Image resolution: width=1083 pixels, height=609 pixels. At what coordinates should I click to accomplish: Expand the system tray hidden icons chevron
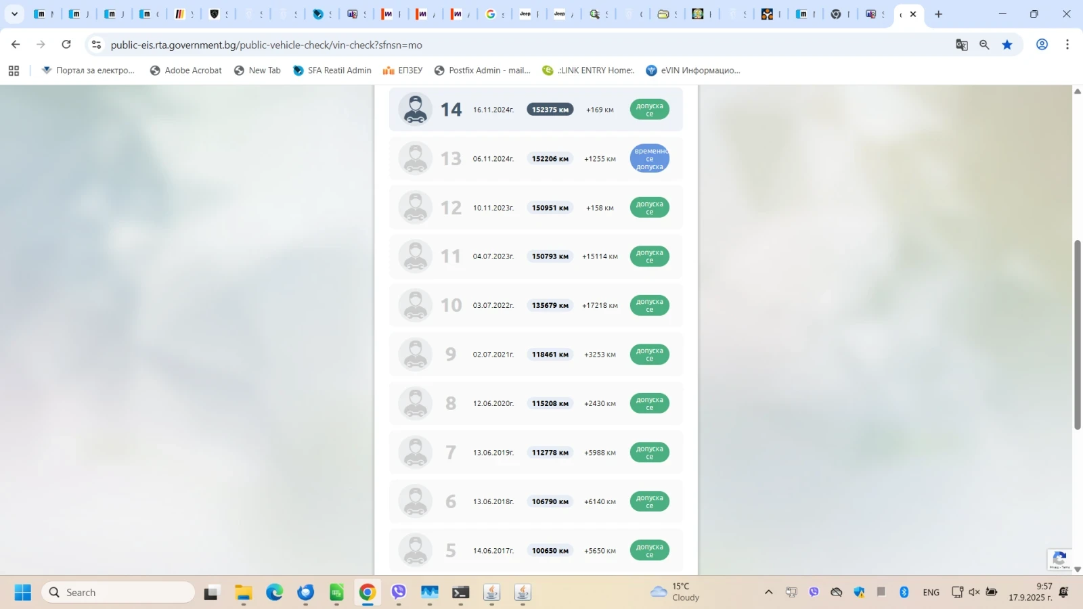768,592
